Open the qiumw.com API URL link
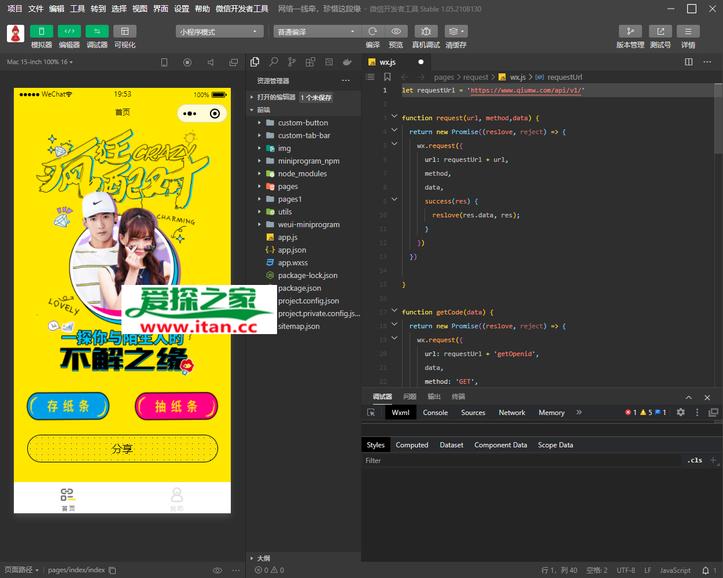Screen dimensions: 723x578 point(526,90)
